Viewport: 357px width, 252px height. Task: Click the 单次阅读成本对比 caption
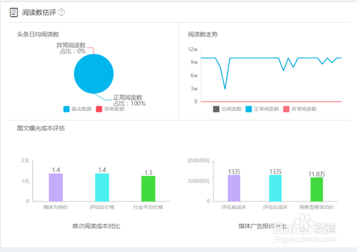96,226
